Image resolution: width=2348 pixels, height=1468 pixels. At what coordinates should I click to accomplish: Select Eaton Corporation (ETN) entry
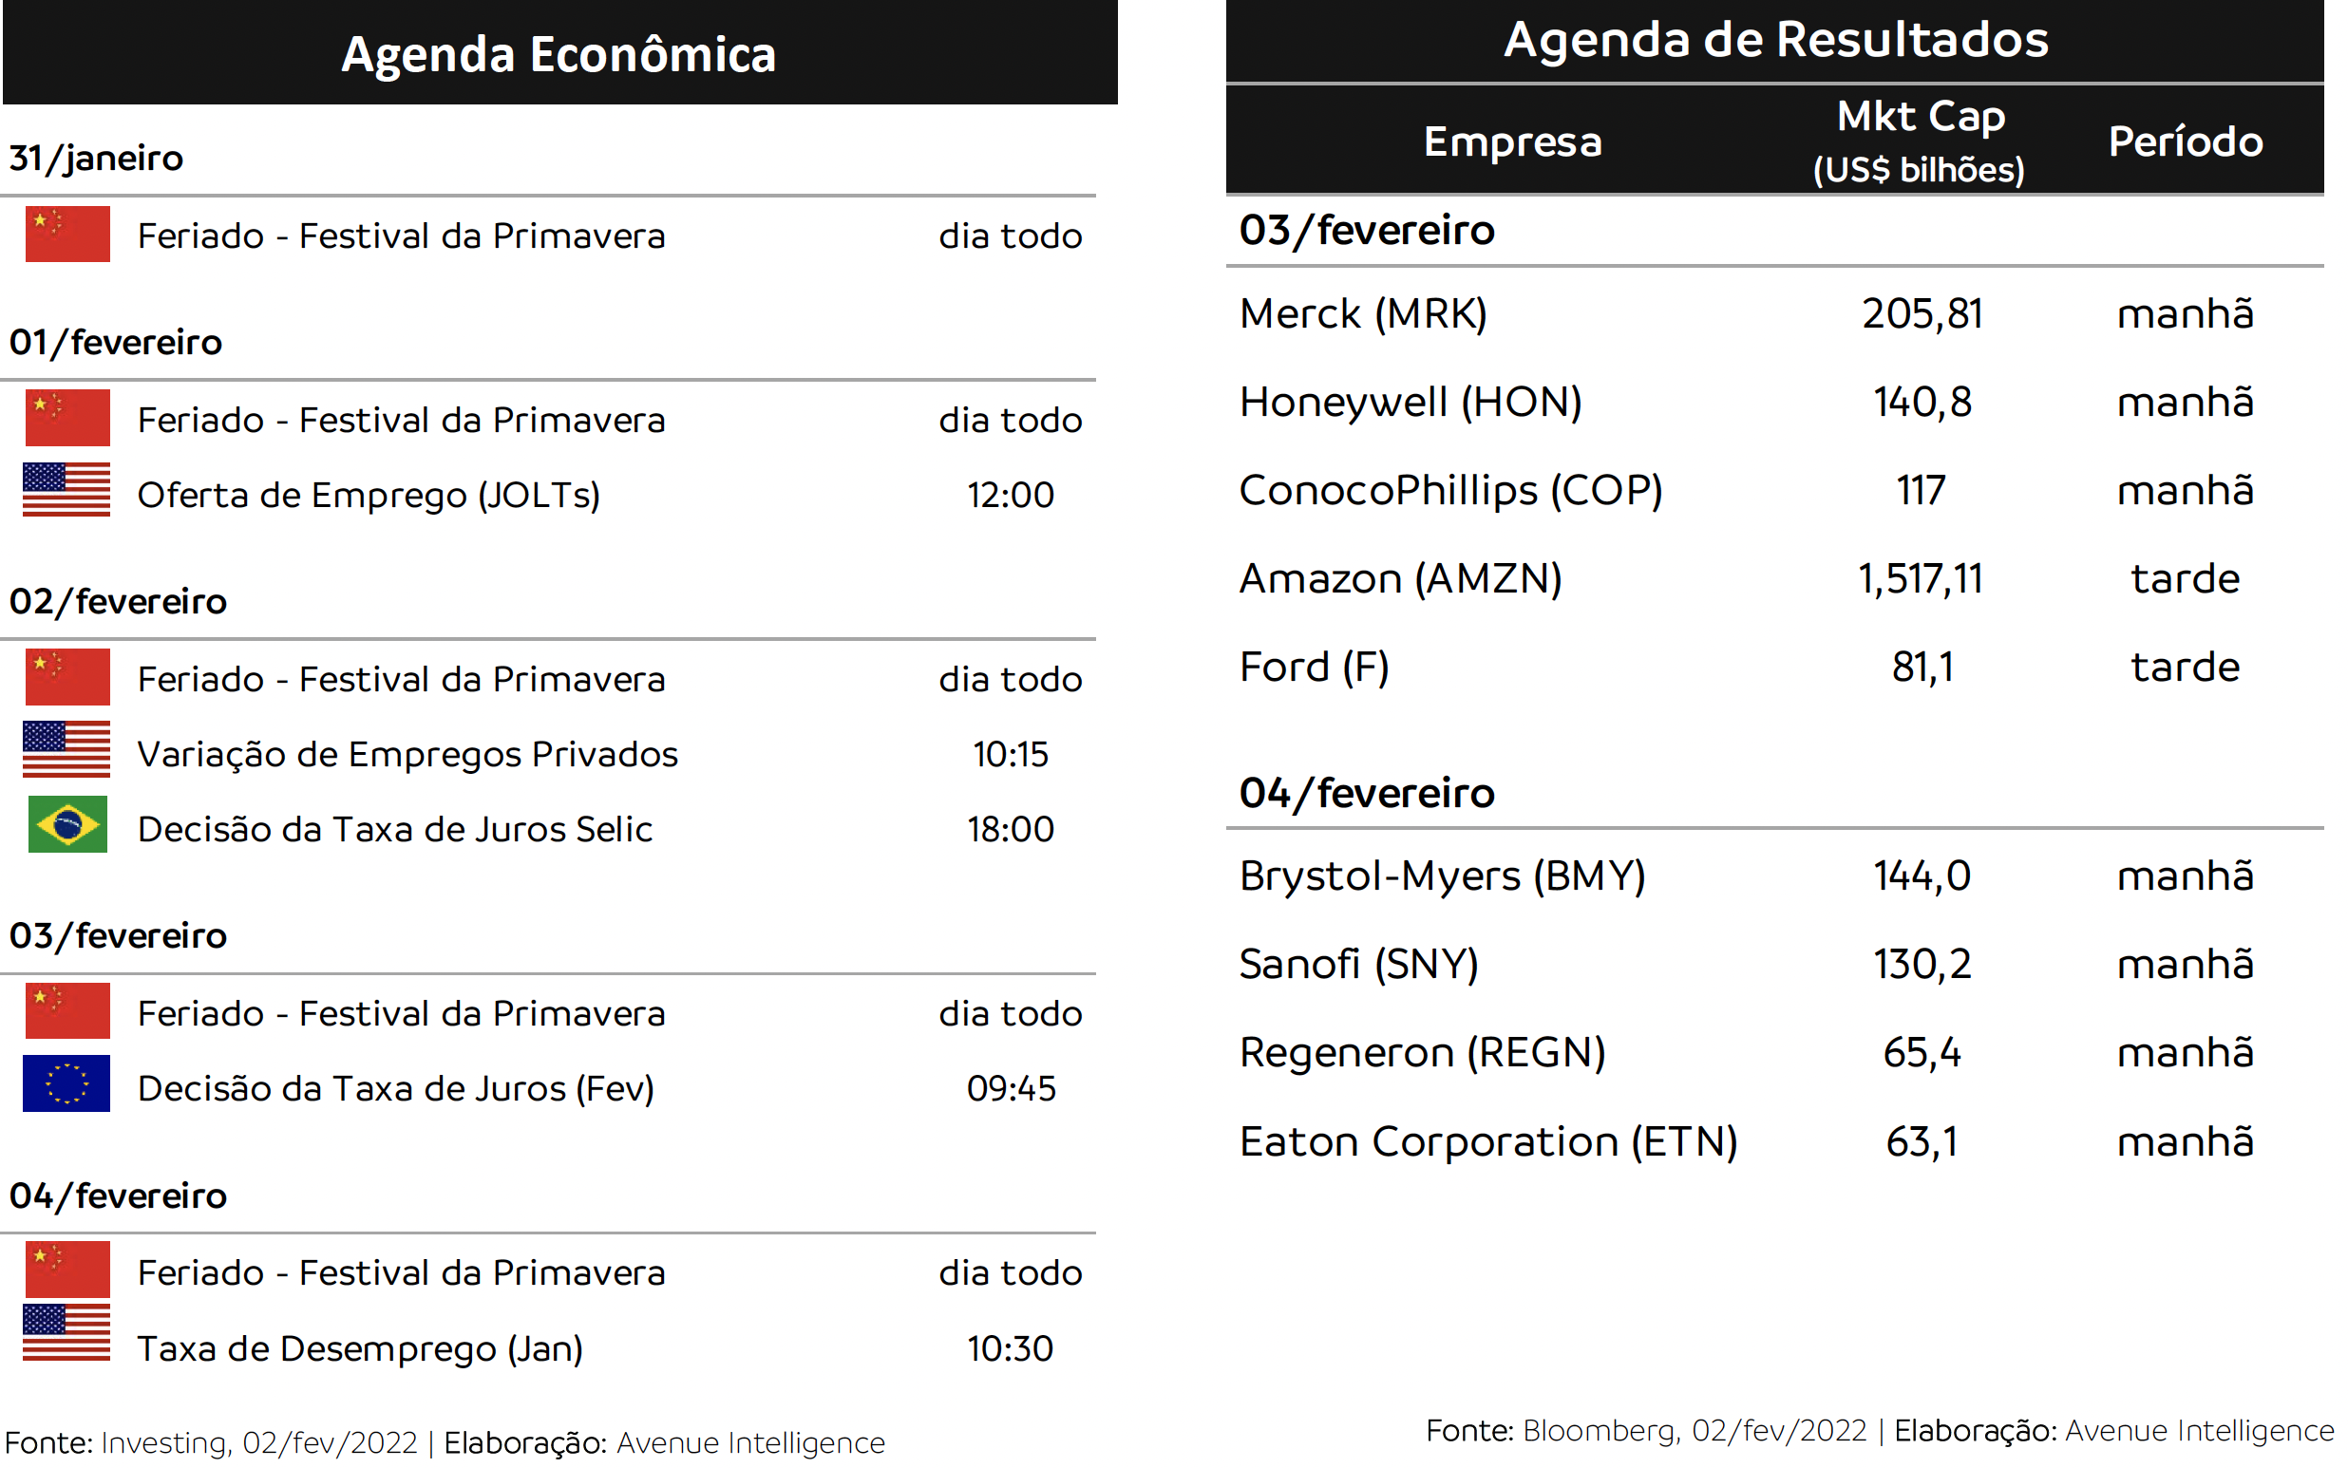click(x=1487, y=1141)
